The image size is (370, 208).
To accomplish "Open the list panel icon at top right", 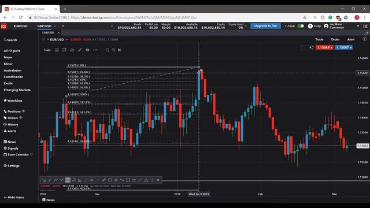I will (365, 26).
